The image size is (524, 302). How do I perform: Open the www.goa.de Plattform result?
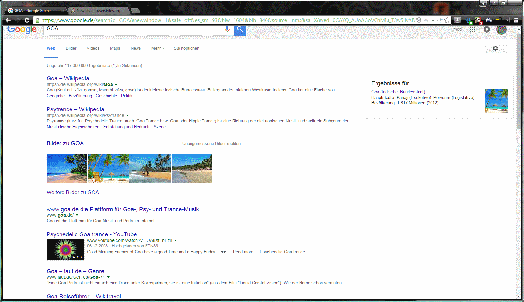point(126,209)
